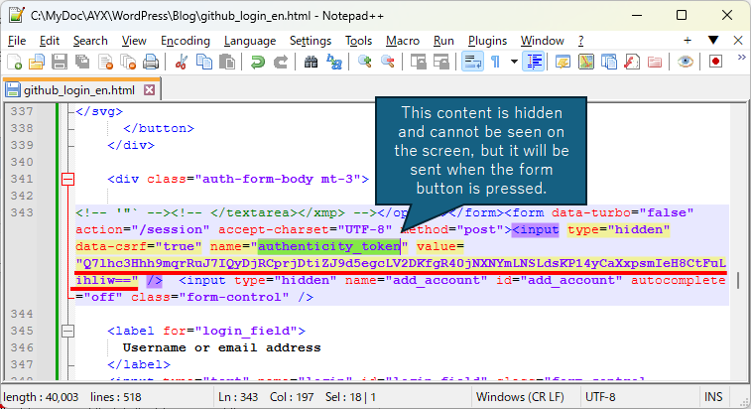
Task: Open the document list black triangle dropdown
Action: pos(713,41)
